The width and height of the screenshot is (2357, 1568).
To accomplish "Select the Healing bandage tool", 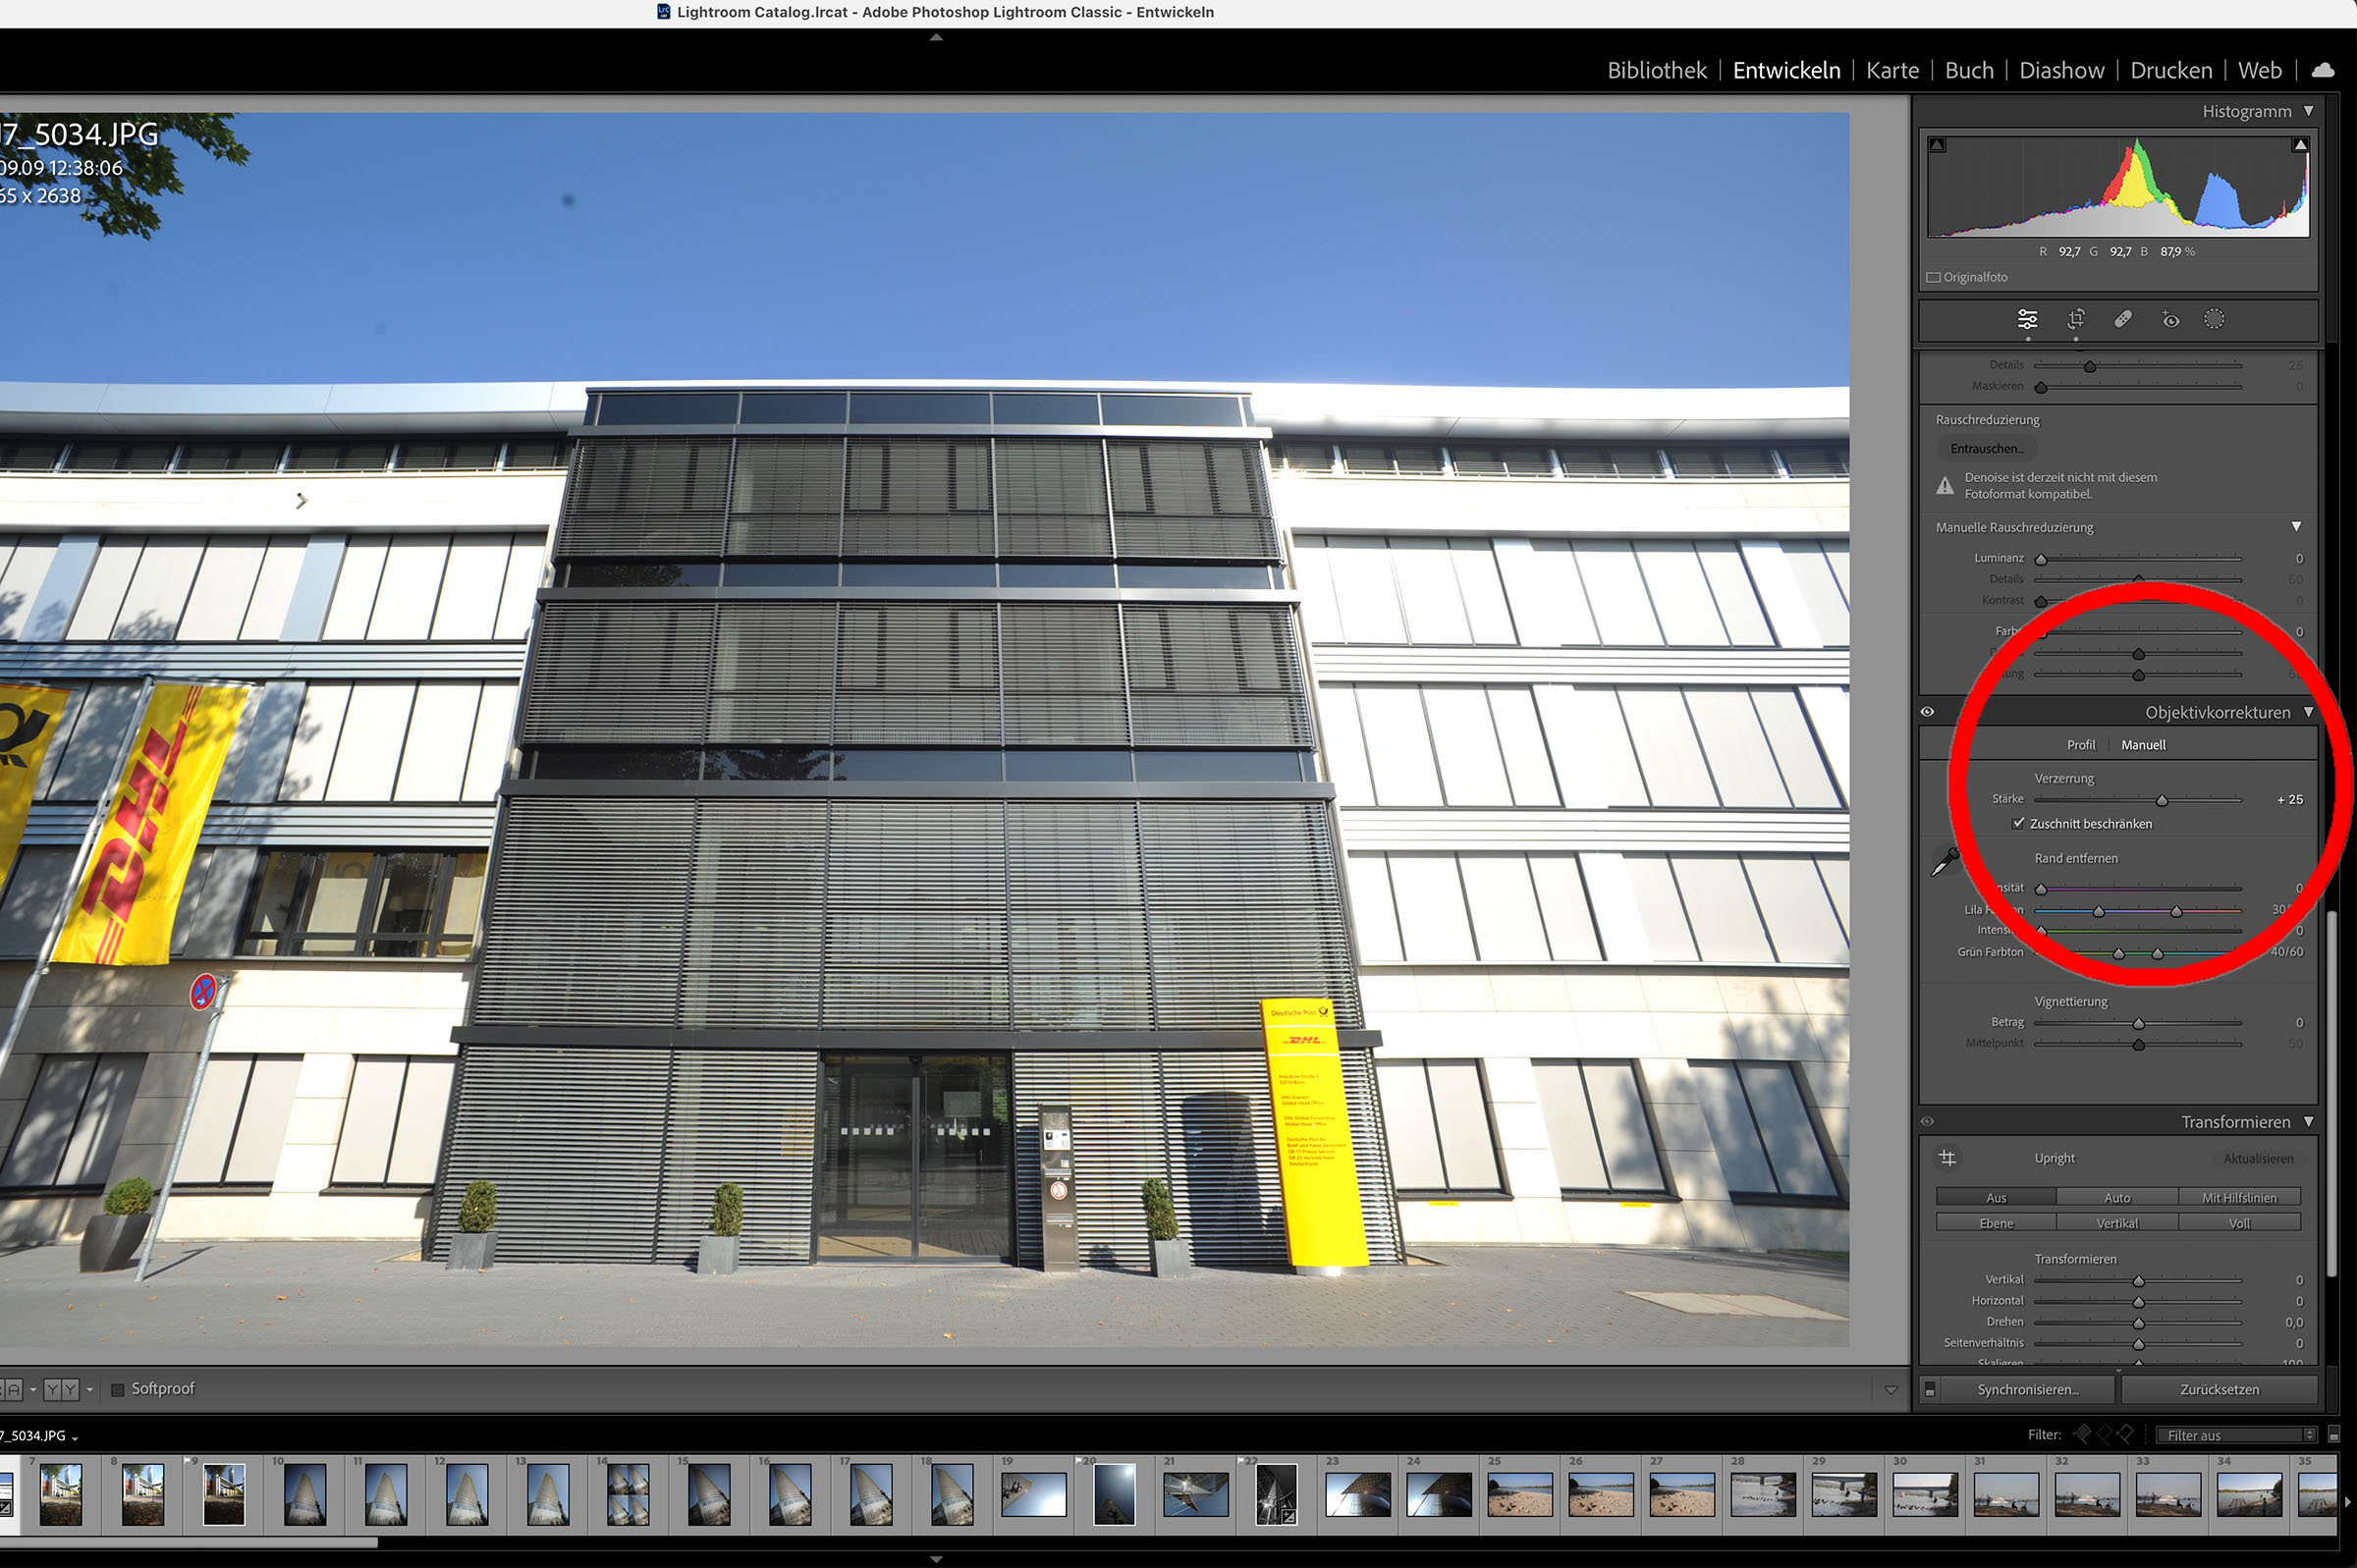I will (x=2123, y=319).
